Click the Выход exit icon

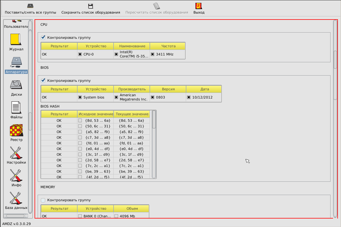point(199,6)
